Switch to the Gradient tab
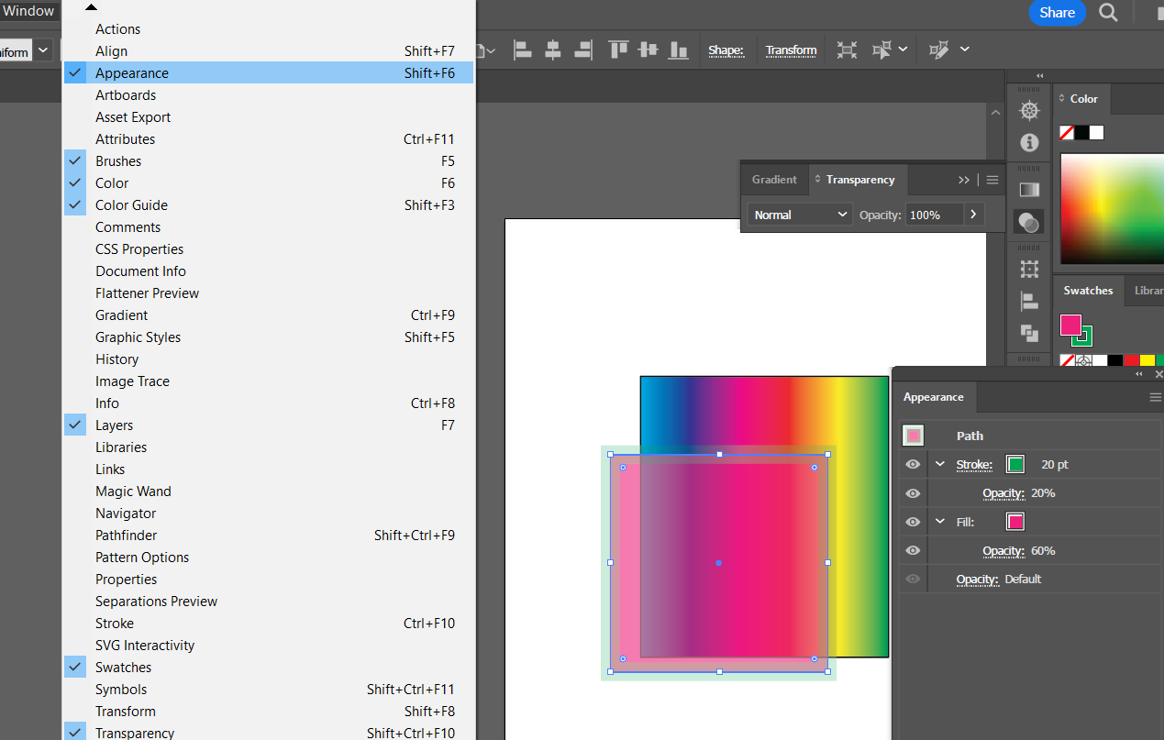The height and width of the screenshot is (740, 1164). tap(774, 180)
